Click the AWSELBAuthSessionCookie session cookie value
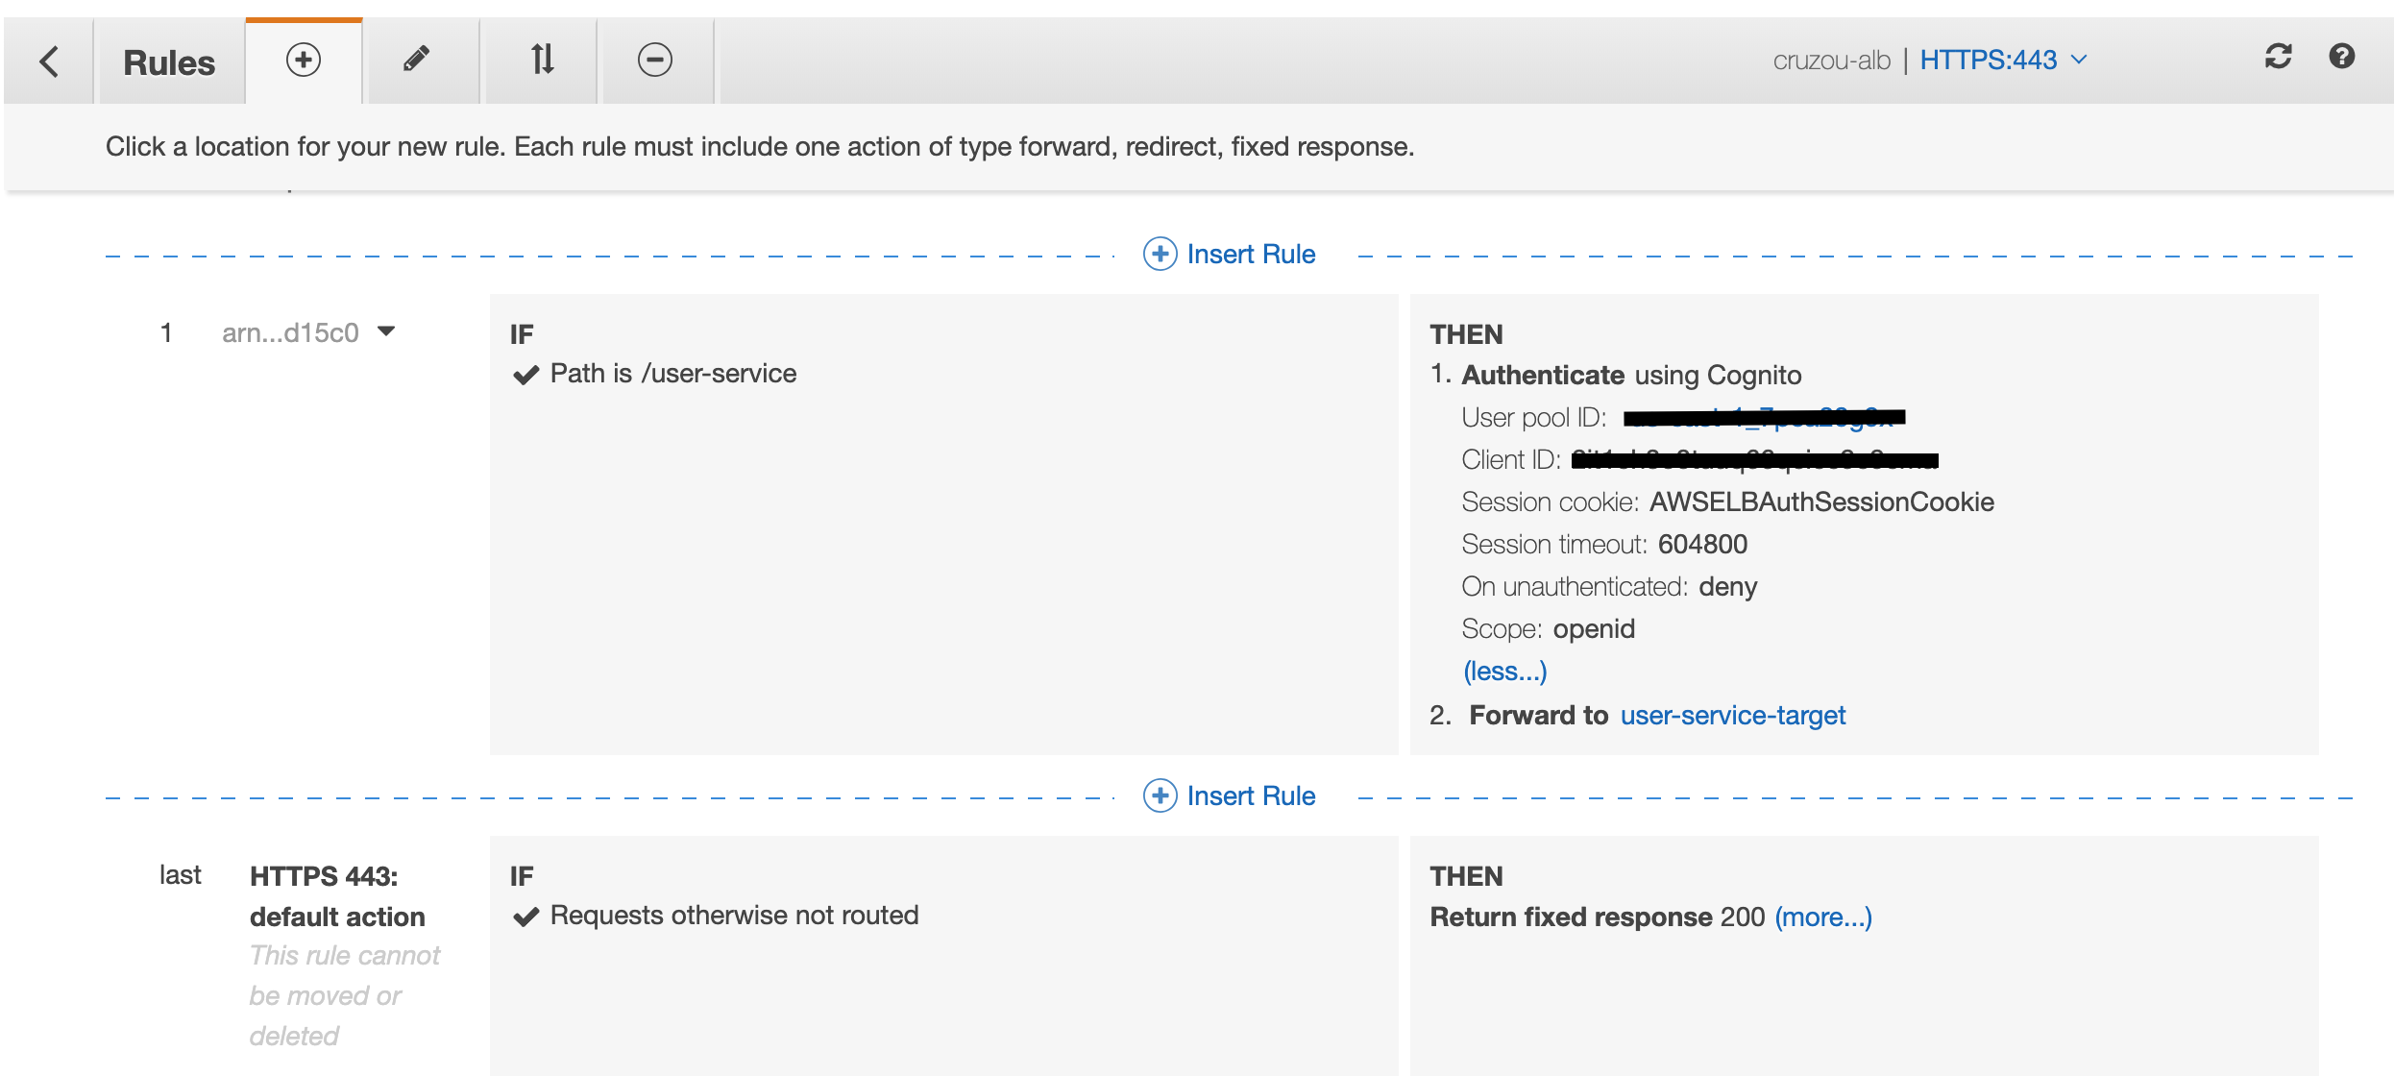This screenshot has height=1076, width=2394. (x=1820, y=501)
